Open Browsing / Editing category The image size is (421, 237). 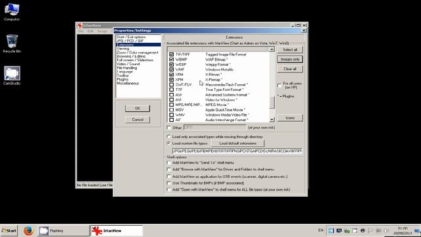click(x=131, y=57)
